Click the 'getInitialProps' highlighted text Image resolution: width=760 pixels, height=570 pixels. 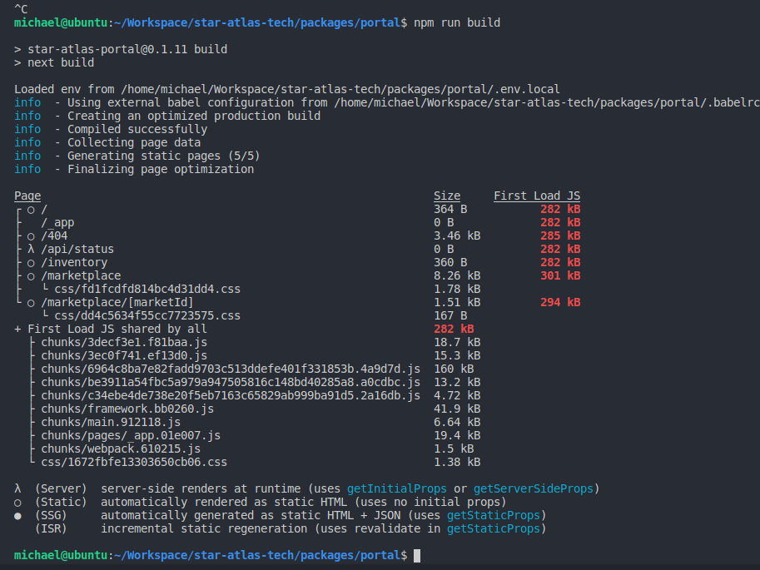(397, 488)
